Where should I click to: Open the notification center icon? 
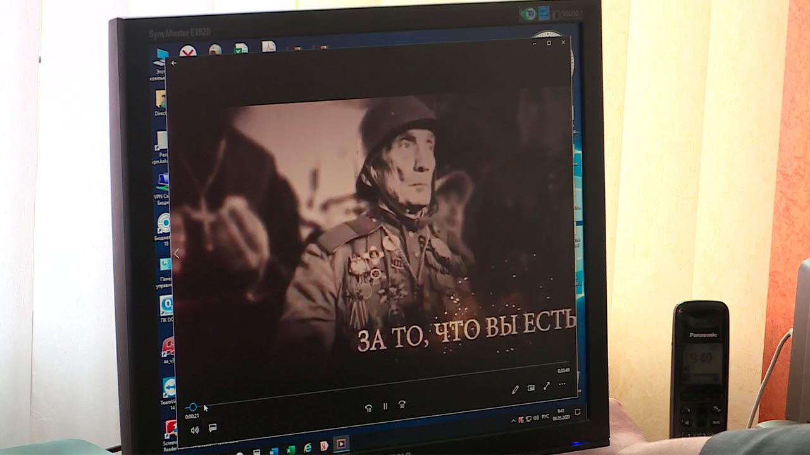click(577, 412)
